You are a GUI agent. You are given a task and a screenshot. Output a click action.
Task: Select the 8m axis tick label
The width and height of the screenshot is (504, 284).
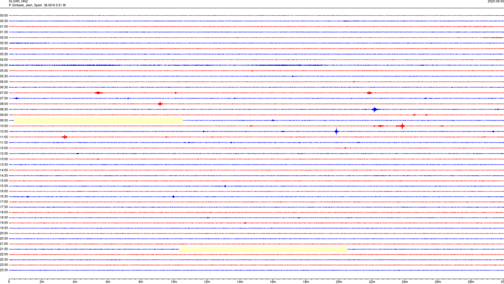pyautogui.click(x=141, y=282)
